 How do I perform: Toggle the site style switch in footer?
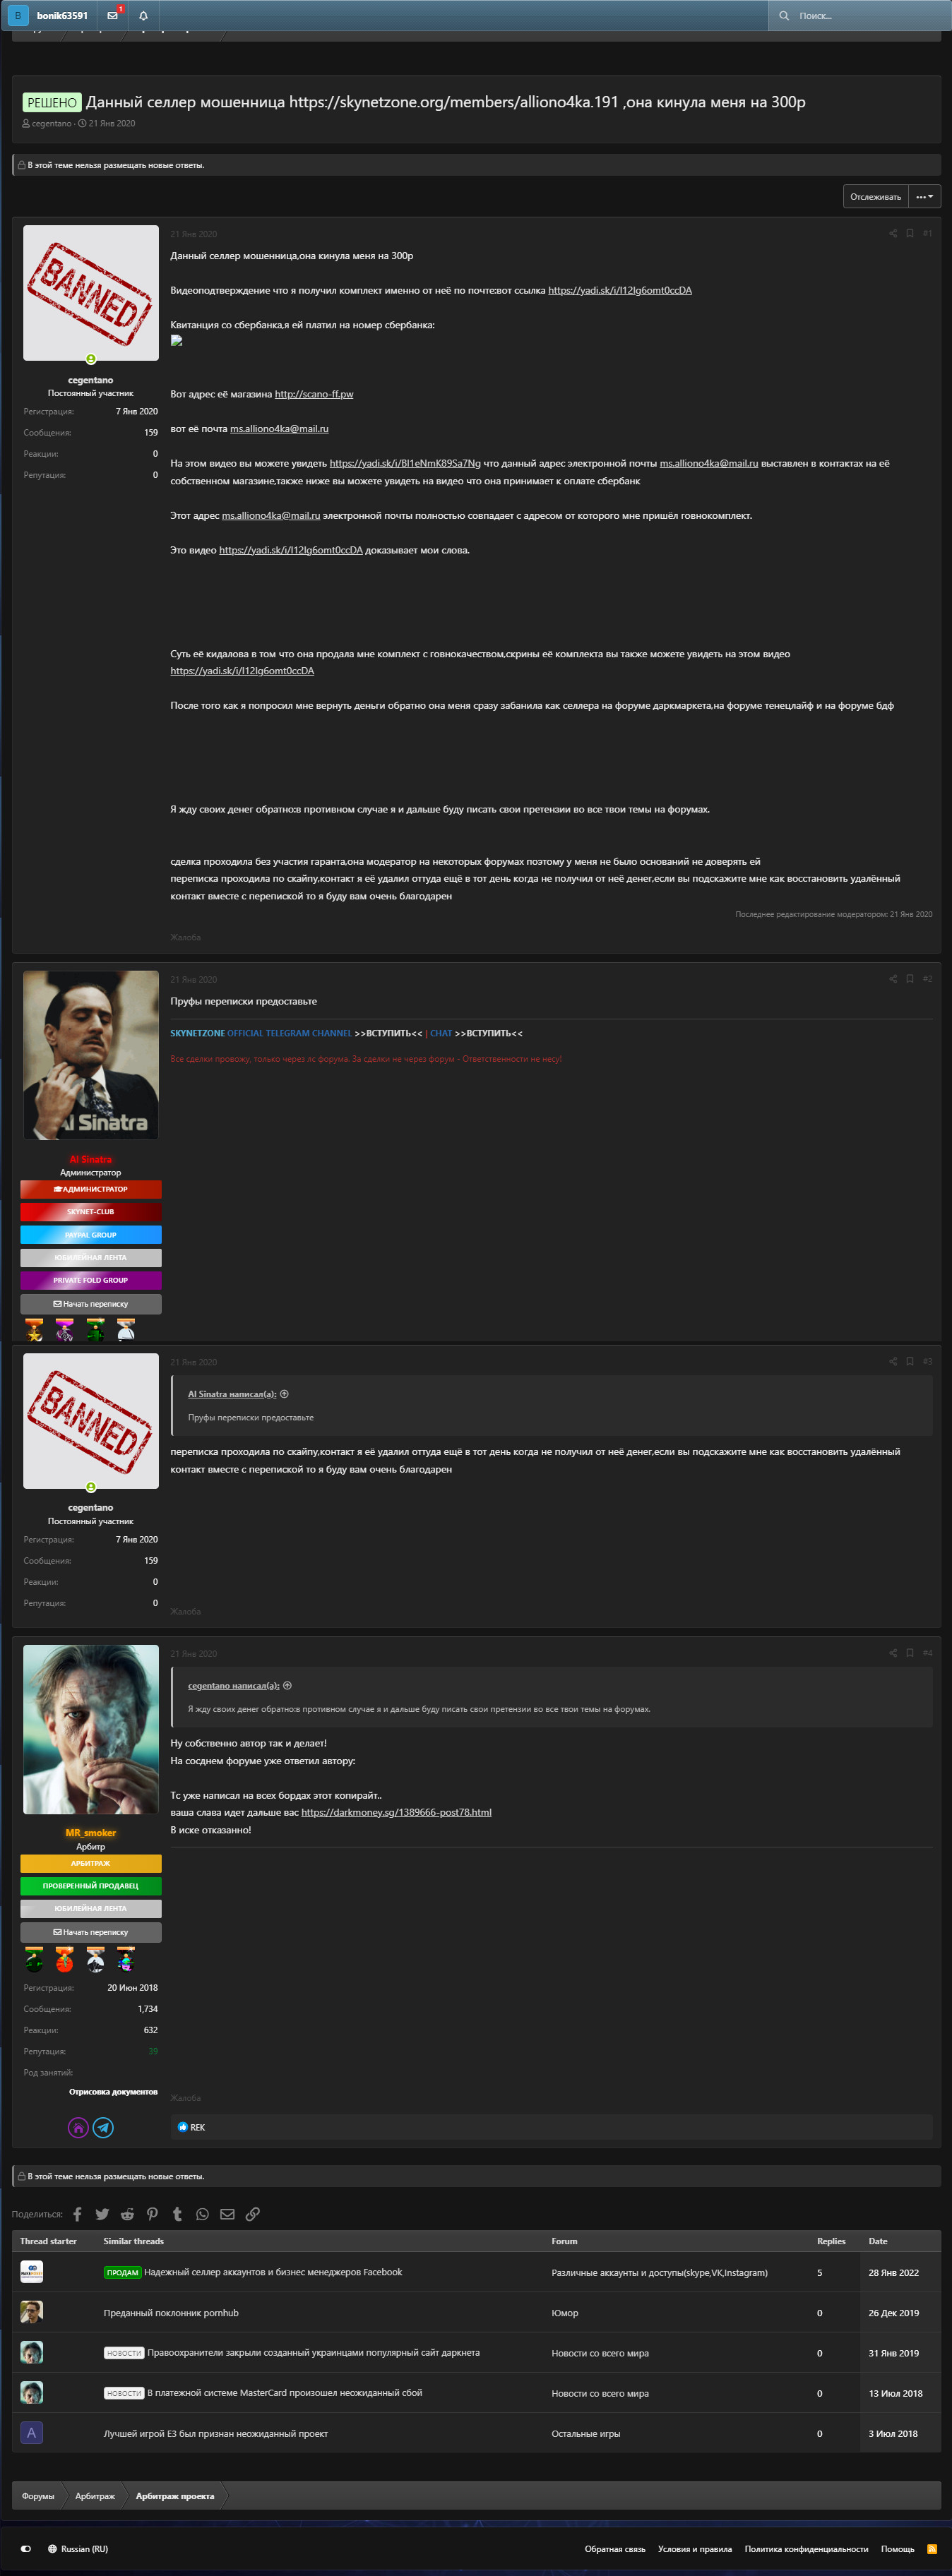(26, 2549)
